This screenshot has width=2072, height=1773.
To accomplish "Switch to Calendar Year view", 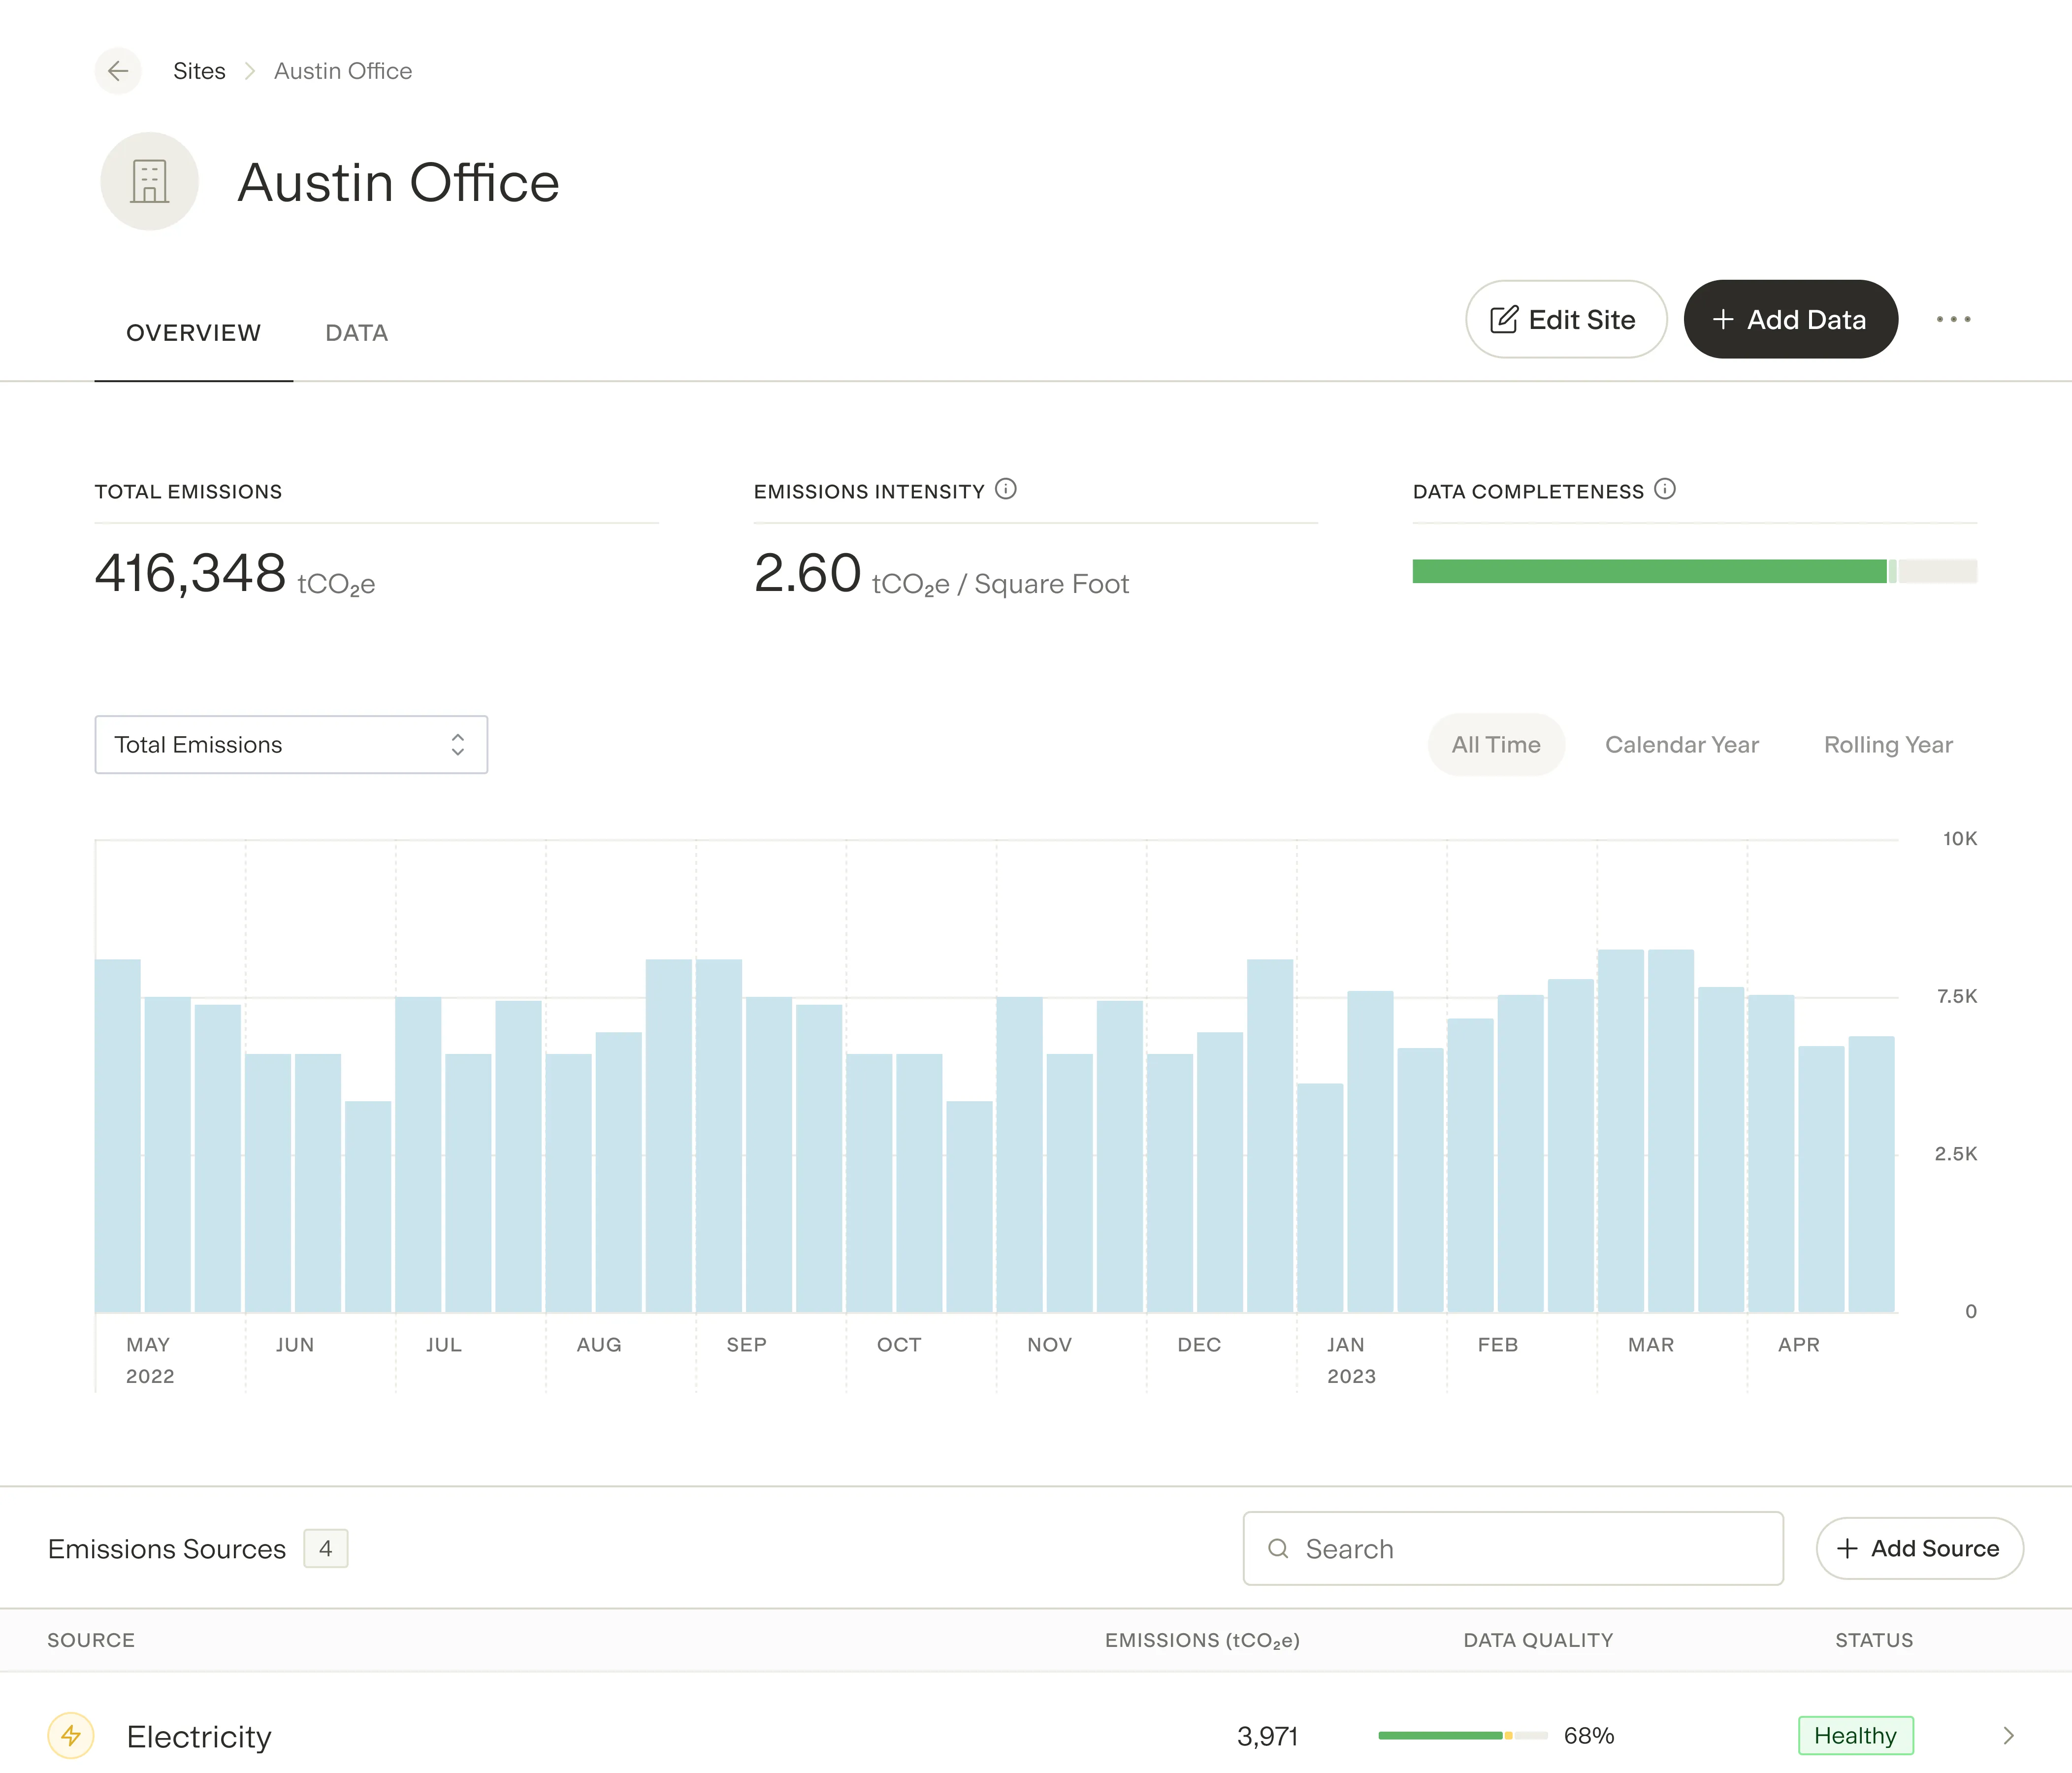I will click(1682, 744).
